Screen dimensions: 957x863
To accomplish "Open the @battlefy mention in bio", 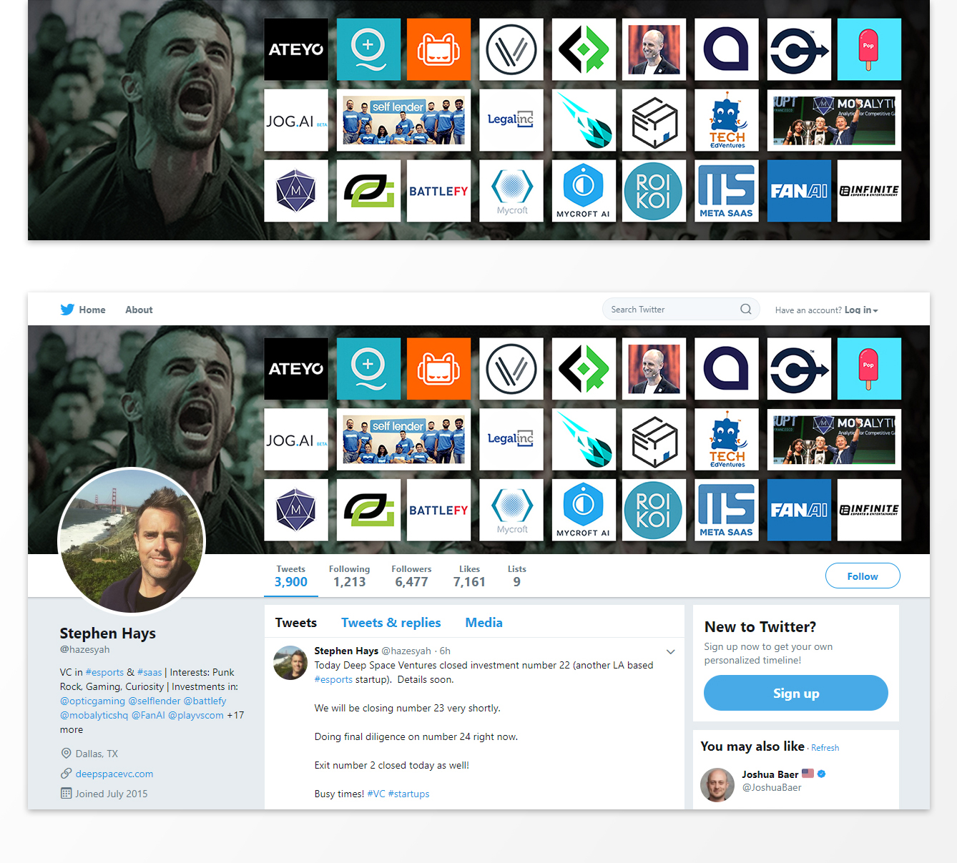I will (x=205, y=701).
